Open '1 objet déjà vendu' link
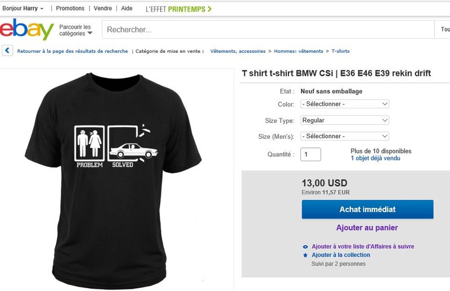 375,158
